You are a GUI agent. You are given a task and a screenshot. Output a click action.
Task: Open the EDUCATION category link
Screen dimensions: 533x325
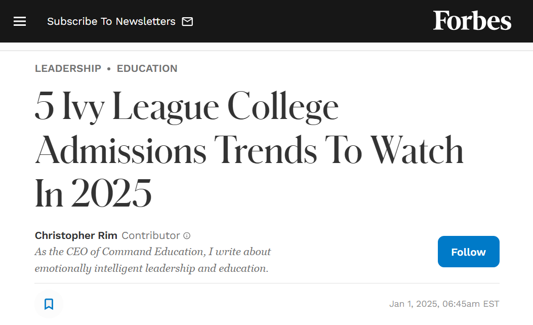click(x=147, y=68)
